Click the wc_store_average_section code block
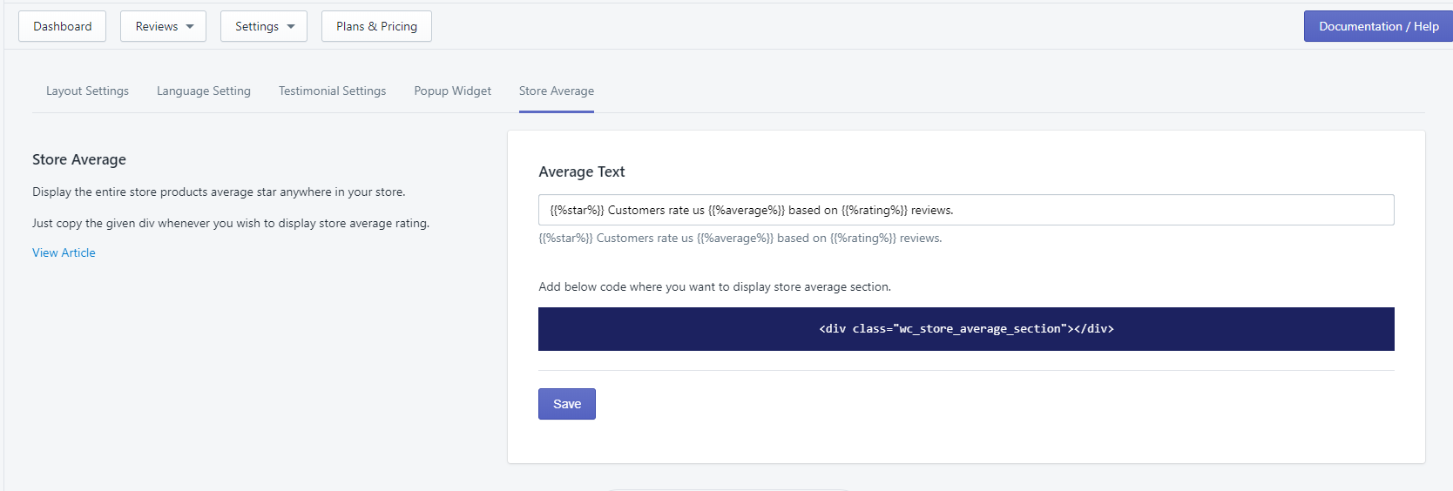The image size is (1453, 491). point(966,329)
